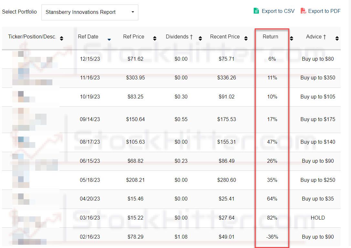Click the sort arrow beside Ref Date

[x=109, y=39]
